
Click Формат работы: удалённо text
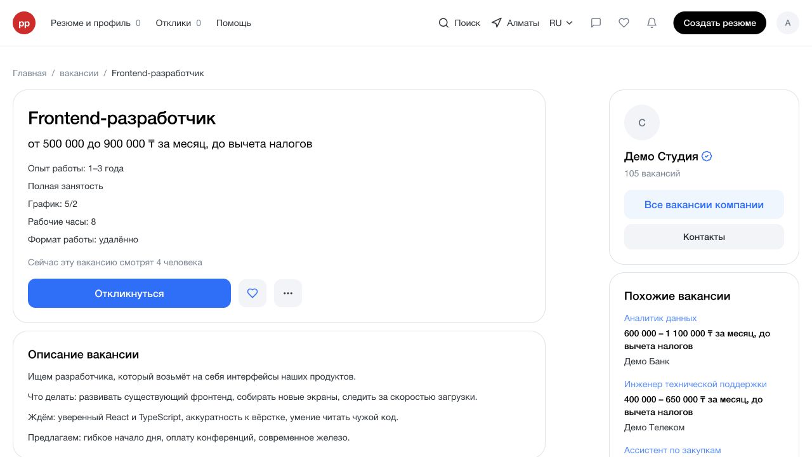(83, 239)
